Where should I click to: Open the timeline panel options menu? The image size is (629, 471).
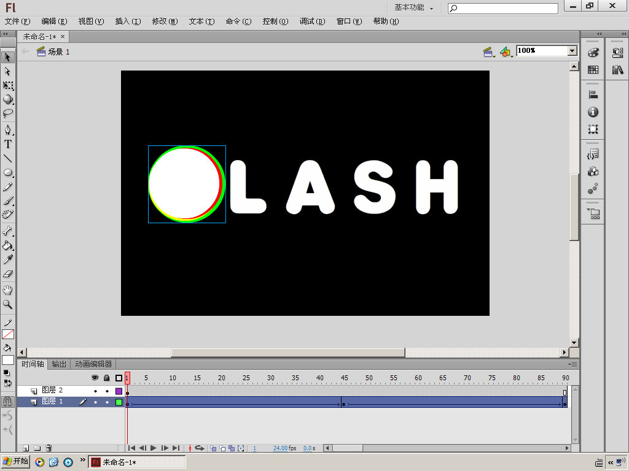pyautogui.click(x=572, y=364)
